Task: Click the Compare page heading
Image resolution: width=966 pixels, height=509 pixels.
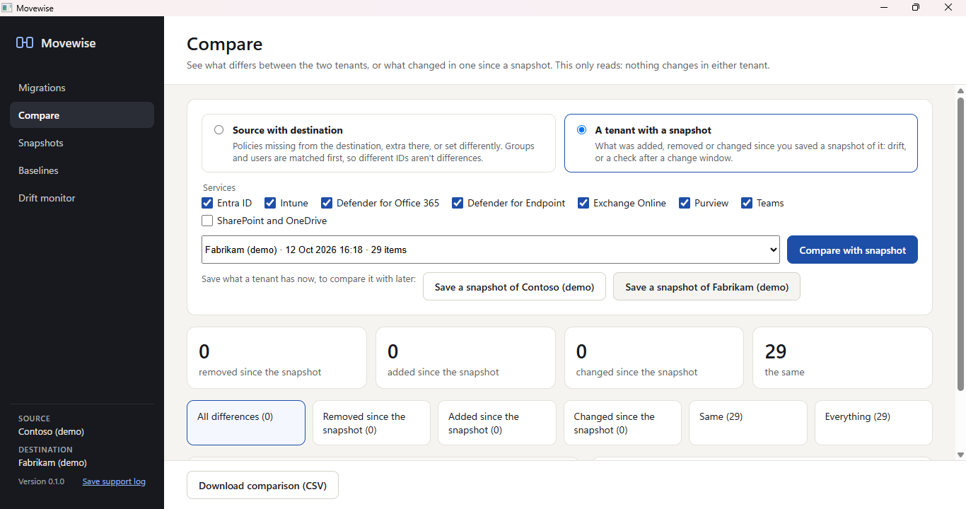Action: pos(224,44)
